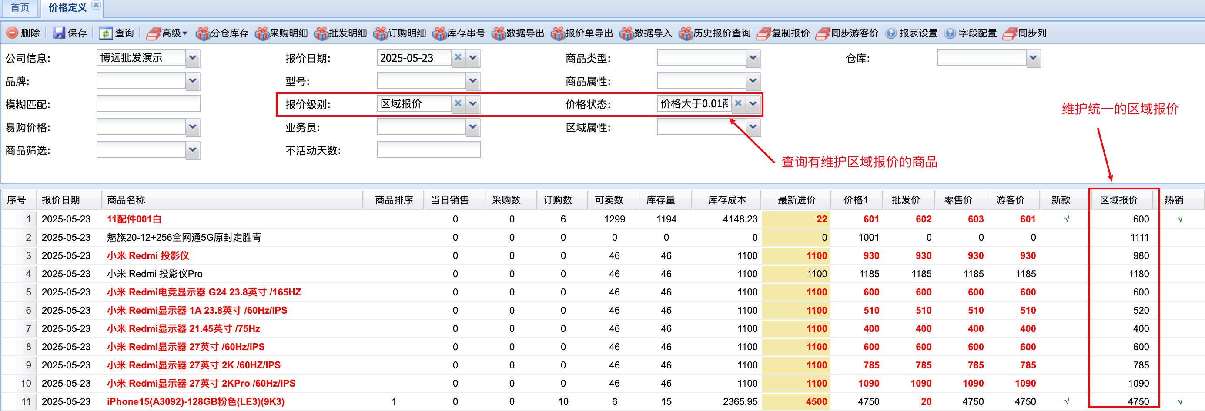Expand the 公司信息 company dropdown
Screen dimensions: 1205x411
pyautogui.click(x=193, y=58)
